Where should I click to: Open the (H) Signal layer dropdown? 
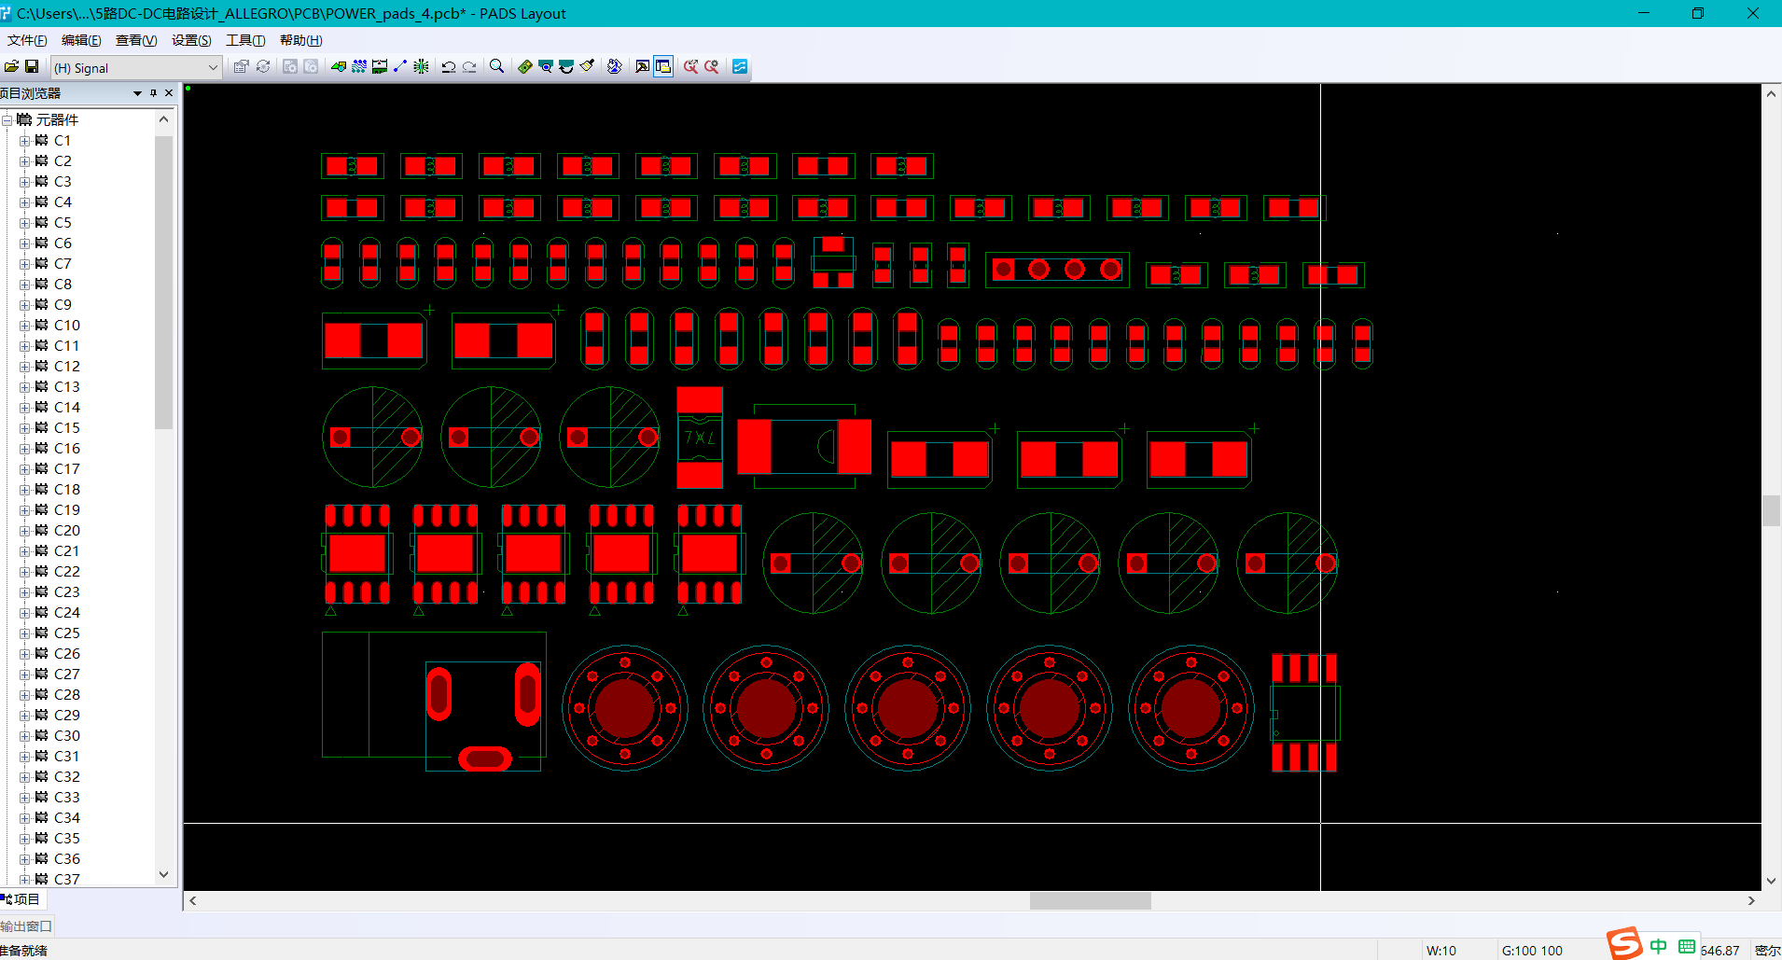tap(214, 67)
